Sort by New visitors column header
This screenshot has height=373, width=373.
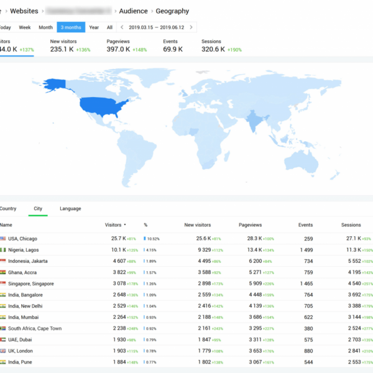[198, 225]
